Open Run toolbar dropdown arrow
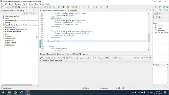The height and width of the screenshot is (95, 169). pos(61,7)
